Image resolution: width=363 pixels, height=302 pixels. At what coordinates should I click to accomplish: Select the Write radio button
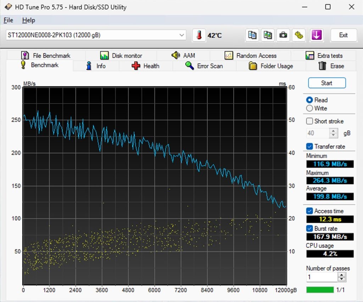coord(309,108)
